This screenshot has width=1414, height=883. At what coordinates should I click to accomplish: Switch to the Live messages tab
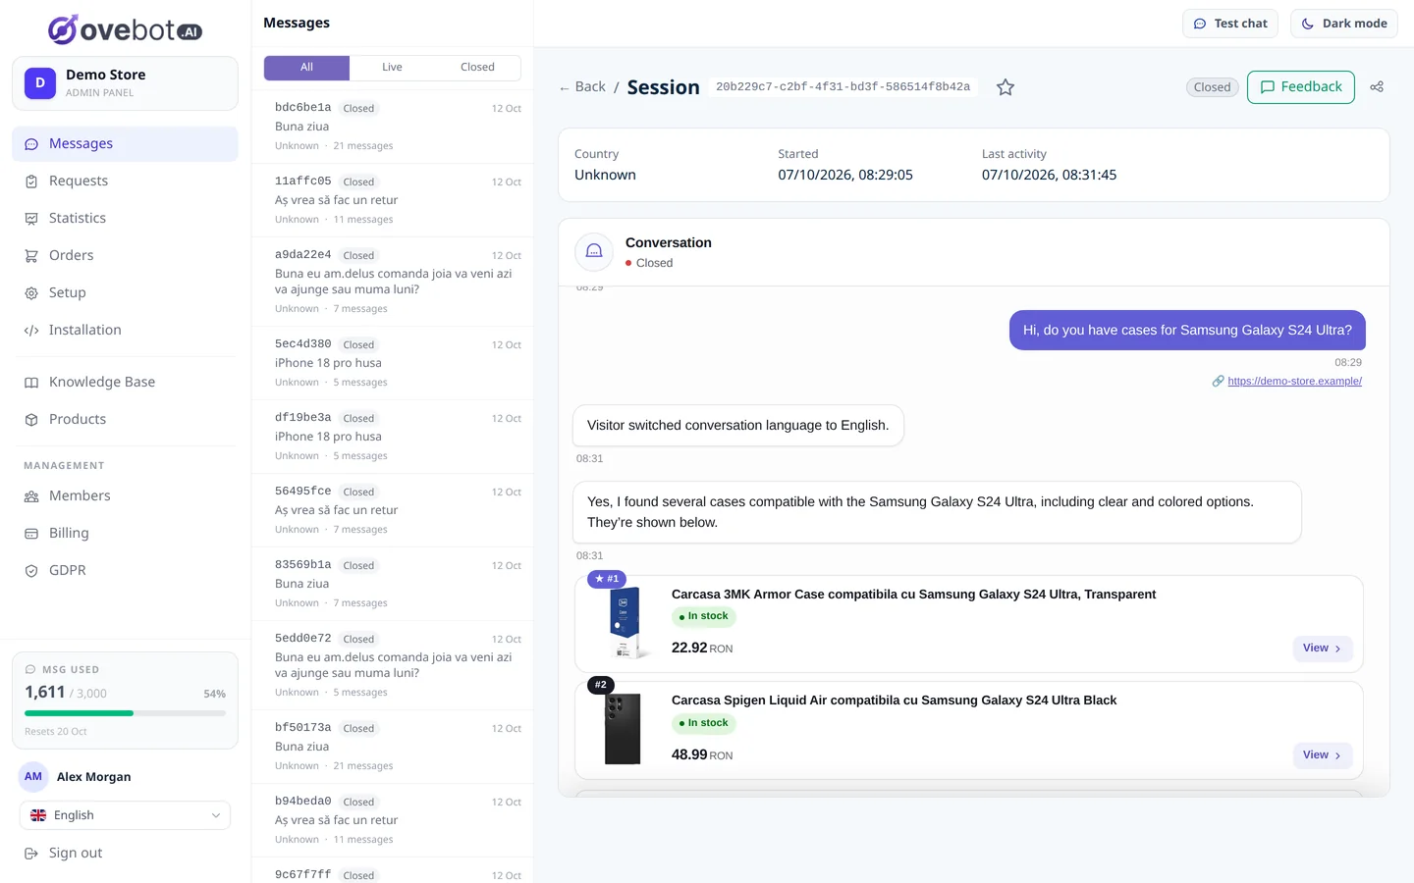pos(392,68)
